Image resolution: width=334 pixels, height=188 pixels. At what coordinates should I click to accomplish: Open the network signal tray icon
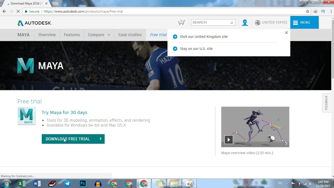(305, 184)
